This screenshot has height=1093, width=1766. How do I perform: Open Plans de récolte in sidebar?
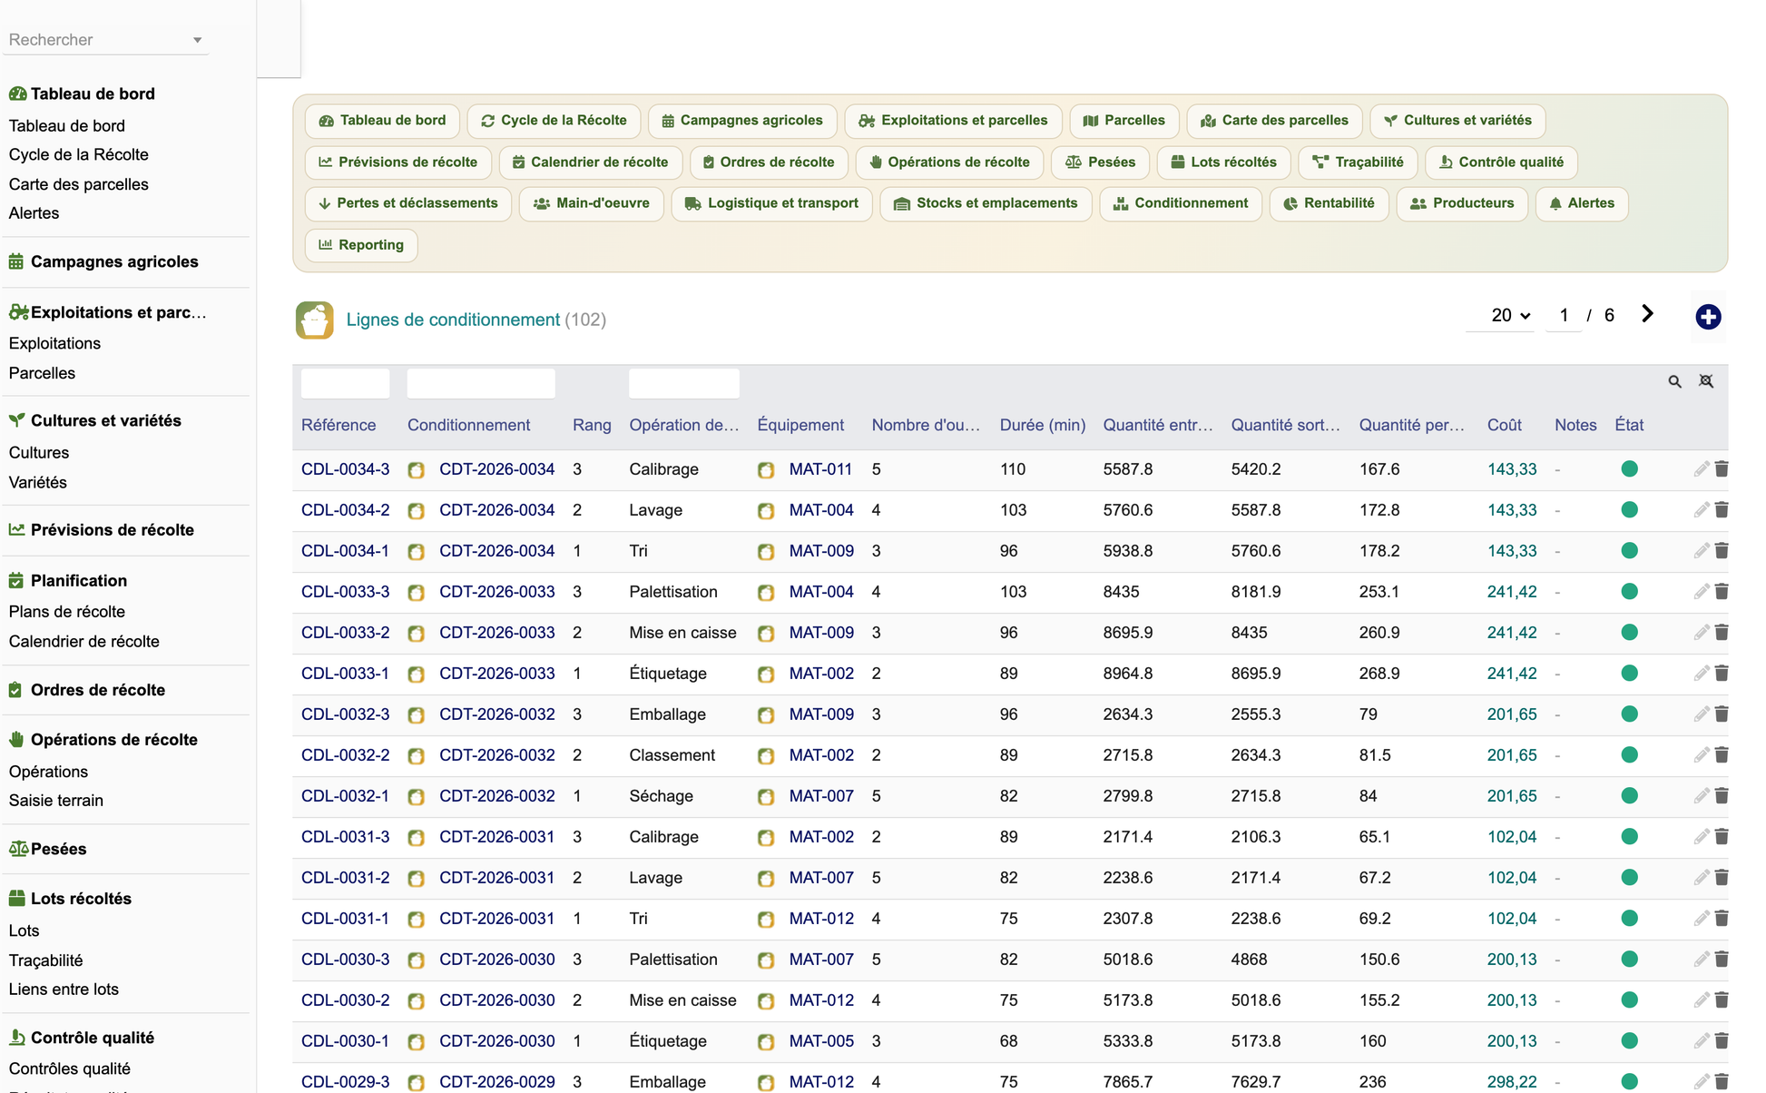coord(67,612)
